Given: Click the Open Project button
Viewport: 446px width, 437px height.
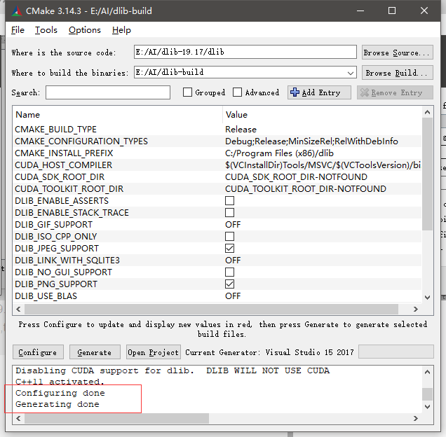Looking at the screenshot, I should [154, 352].
